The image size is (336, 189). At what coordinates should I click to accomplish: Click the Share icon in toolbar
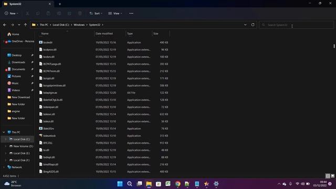tap(69, 13)
